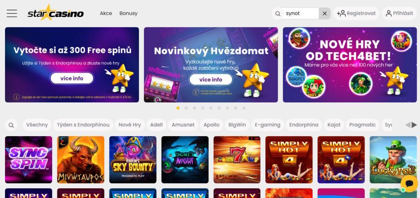The height and width of the screenshot is (198, 420).
Task: Click the search field containing synot
Action: click(x=301, y=14)
